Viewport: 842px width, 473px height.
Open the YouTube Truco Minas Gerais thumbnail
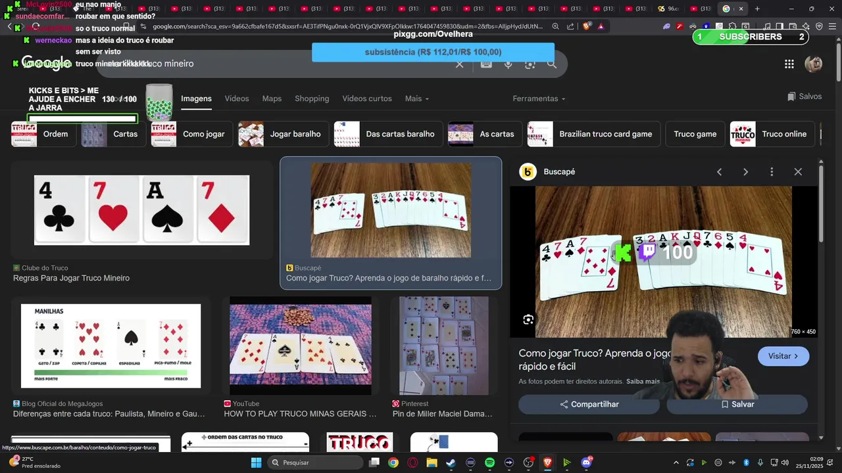point(300,346)
